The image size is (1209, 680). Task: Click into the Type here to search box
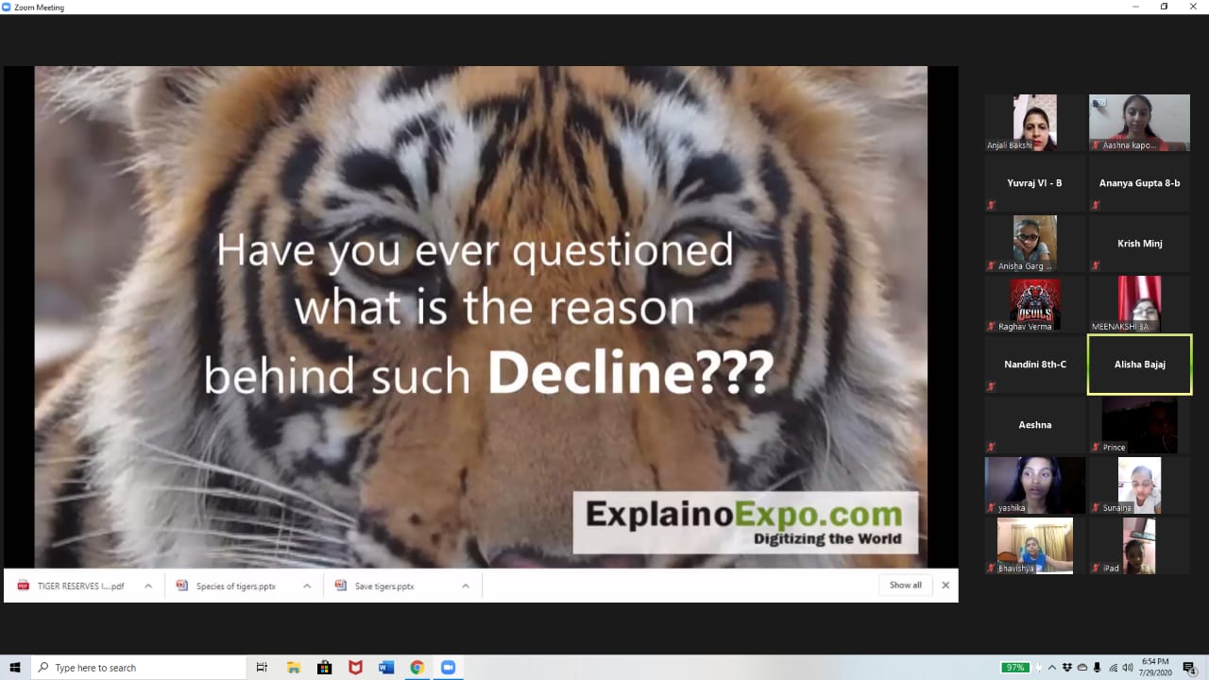pos(138,667)
